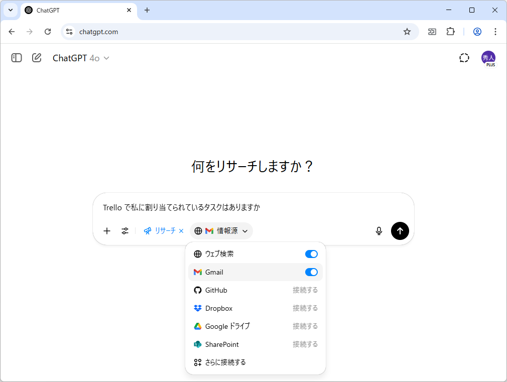The image size is (507, 382).
Task: Toggle off ウェブ検索 switch
Action: [x=311, y=253]
